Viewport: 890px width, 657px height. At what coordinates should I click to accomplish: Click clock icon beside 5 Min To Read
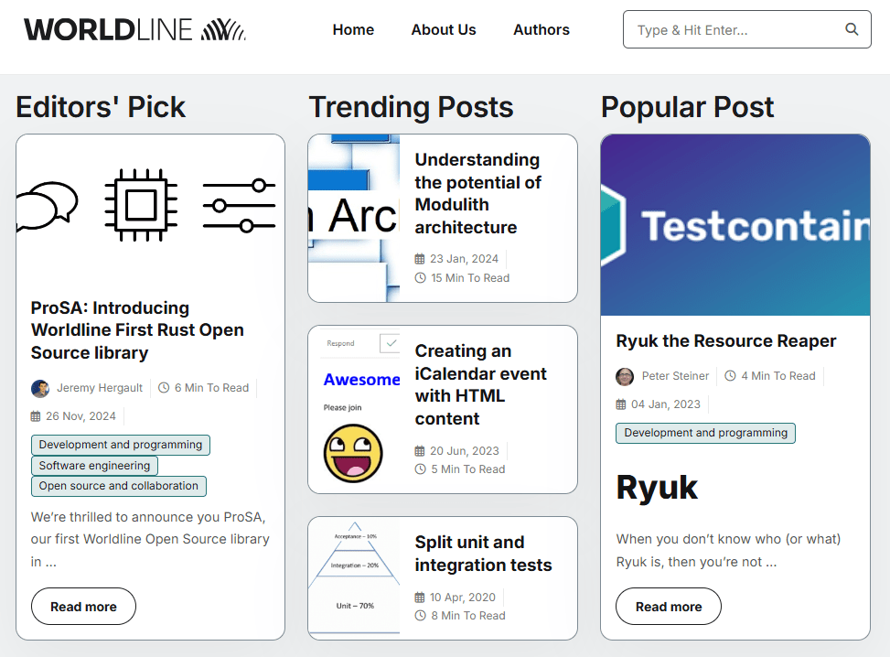pos(420,469)
